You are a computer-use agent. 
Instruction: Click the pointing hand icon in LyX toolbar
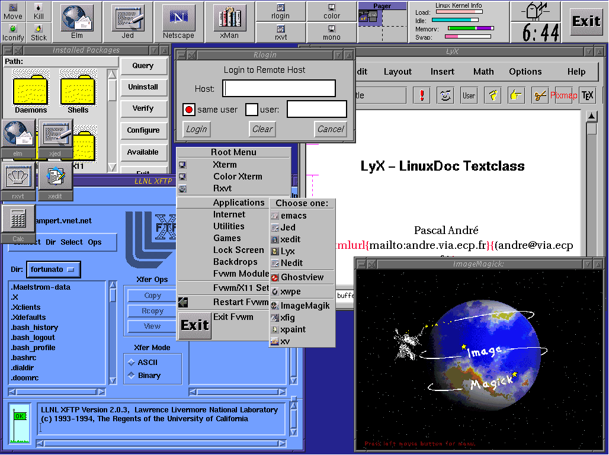click(x=516, y=95)
